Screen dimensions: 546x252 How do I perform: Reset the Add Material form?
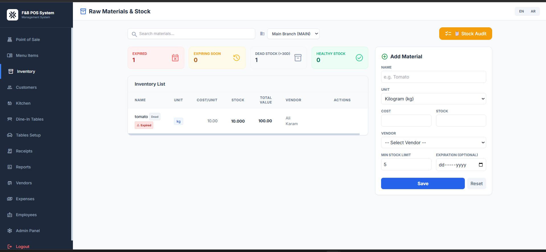pyautogui.click(x=477, y=183)
